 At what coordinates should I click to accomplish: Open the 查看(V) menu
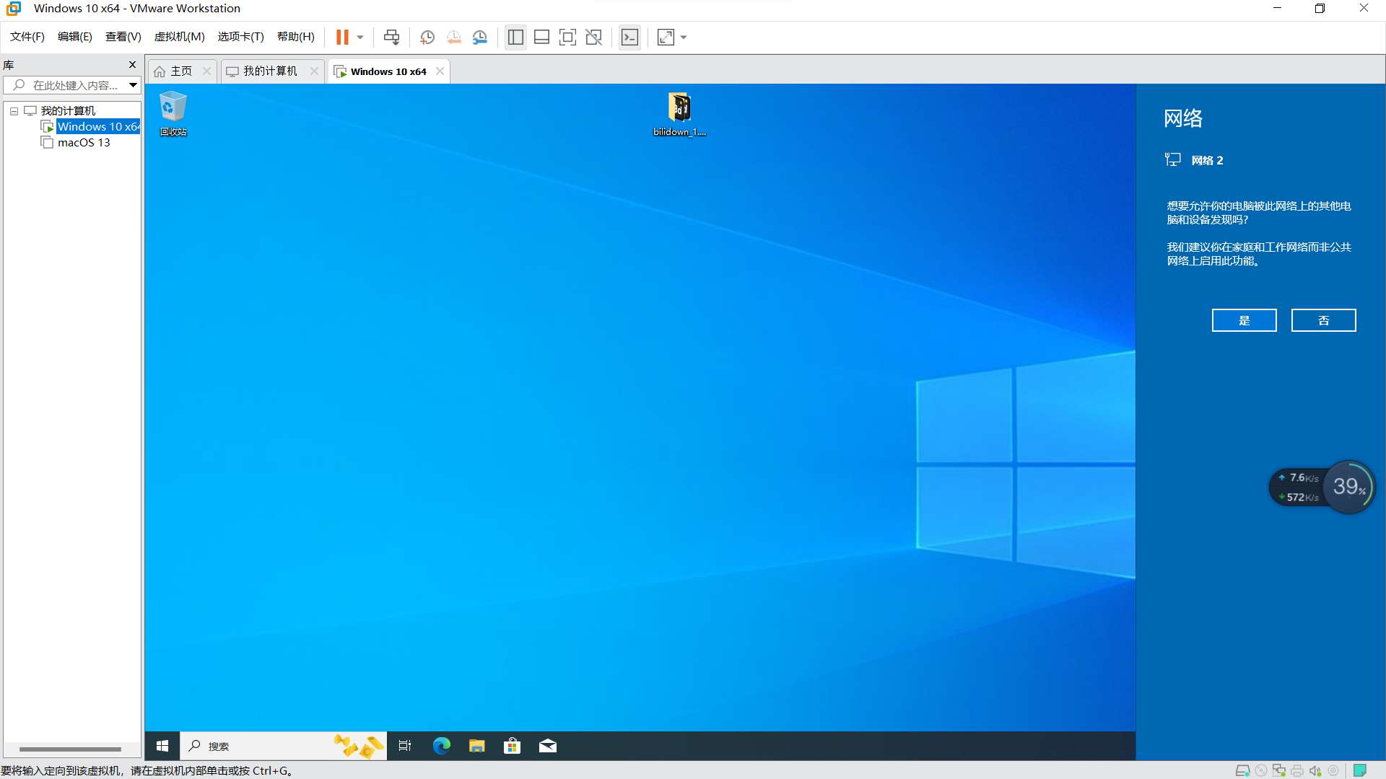pos(123,37)
